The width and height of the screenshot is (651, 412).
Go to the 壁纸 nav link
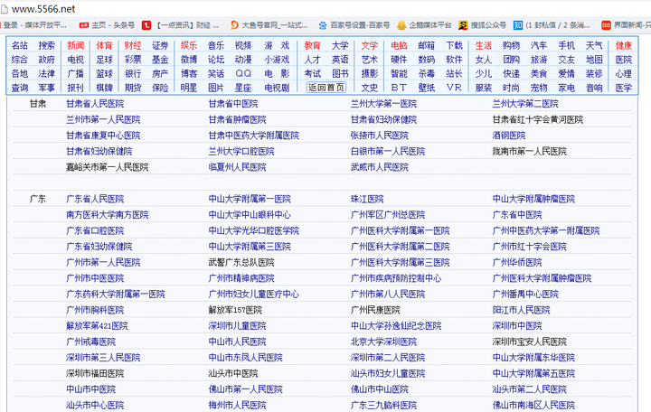coord(427,88)
